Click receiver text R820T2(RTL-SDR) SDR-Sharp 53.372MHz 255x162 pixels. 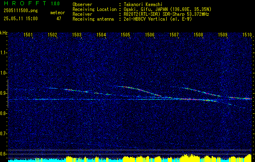click(165, 14)
